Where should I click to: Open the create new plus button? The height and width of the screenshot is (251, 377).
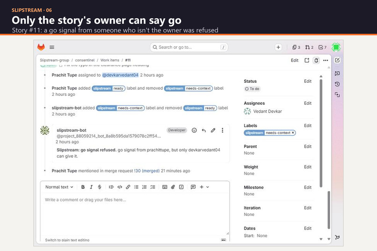coord(278,47)
